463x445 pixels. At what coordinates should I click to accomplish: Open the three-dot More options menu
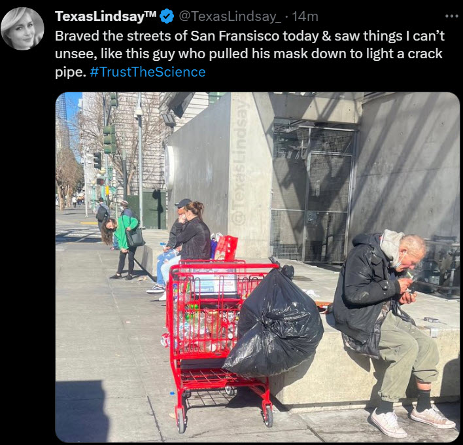click(451, 16)
